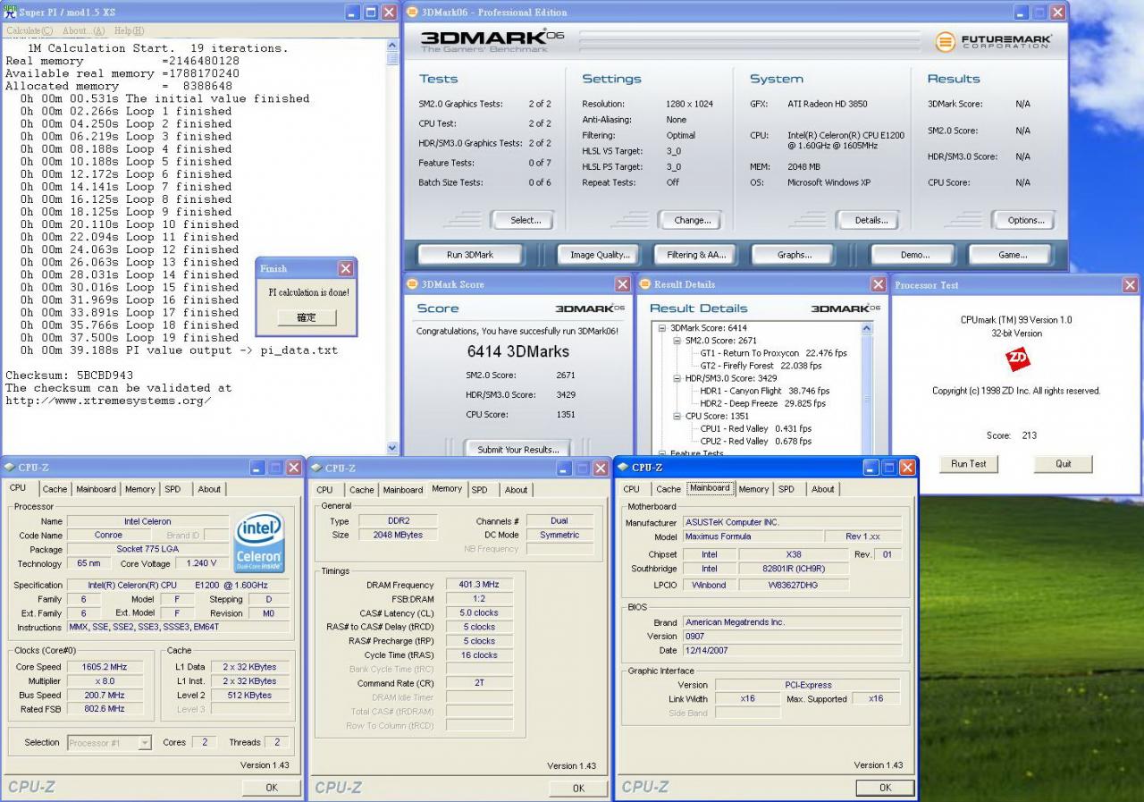This screenshot has height=802, width=1144.
Task: Click the orange icon in 3DMark Score title bar
Action: click(413, 284)
